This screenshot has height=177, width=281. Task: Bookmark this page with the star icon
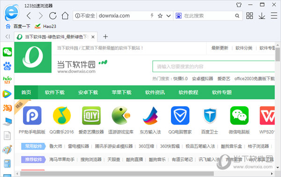(x=160, y=16)
